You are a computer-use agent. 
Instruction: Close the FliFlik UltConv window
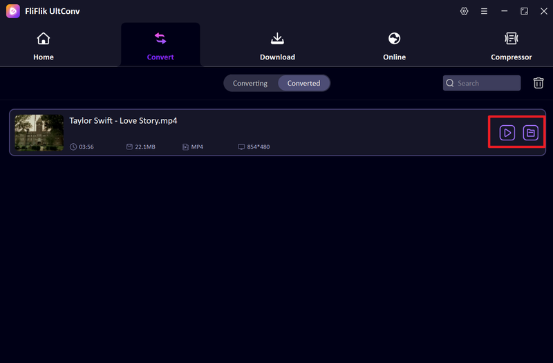[543, 11]
